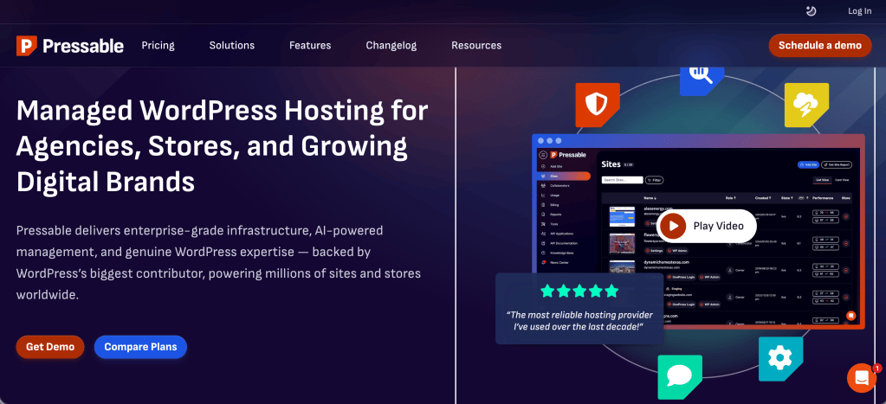The image size is (886, 404).
Task: Click the "Managed WordPress Hosting" headline
Action: (223, 146)
